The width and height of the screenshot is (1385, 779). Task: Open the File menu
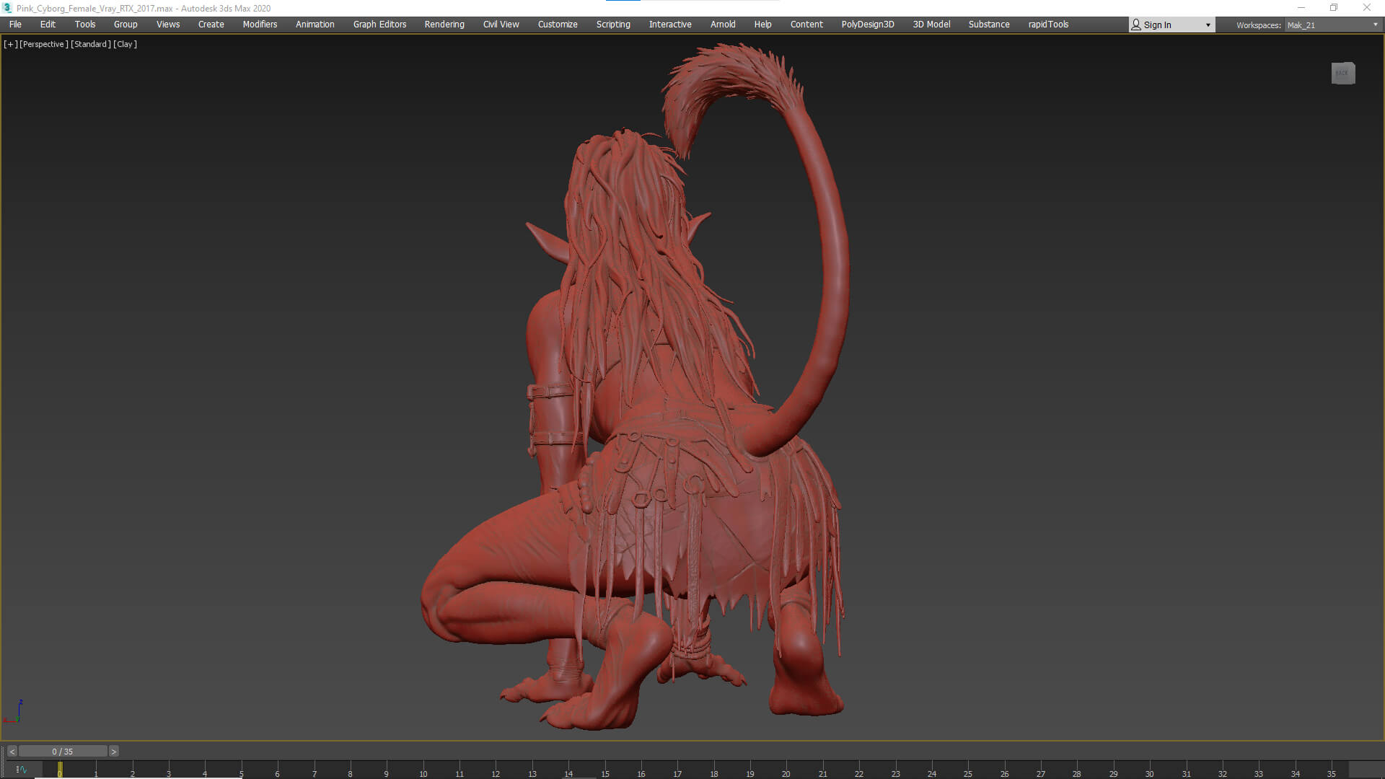[x=15, y=25]
